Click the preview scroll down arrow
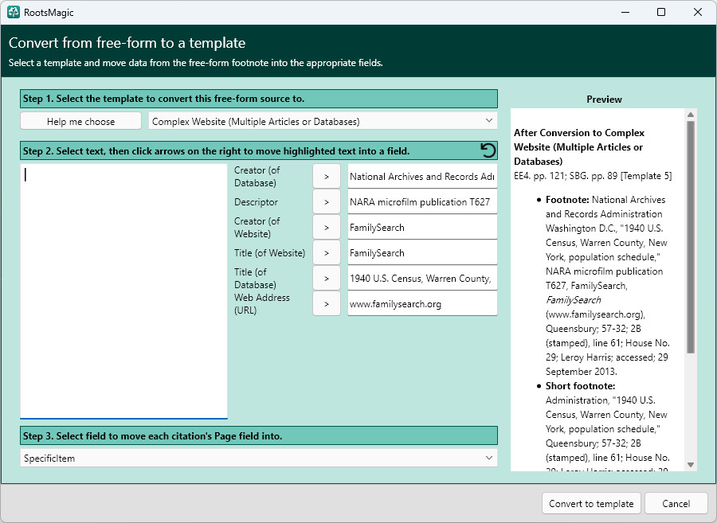This screenshot has height=523, width=717. (x=691, y=465)
